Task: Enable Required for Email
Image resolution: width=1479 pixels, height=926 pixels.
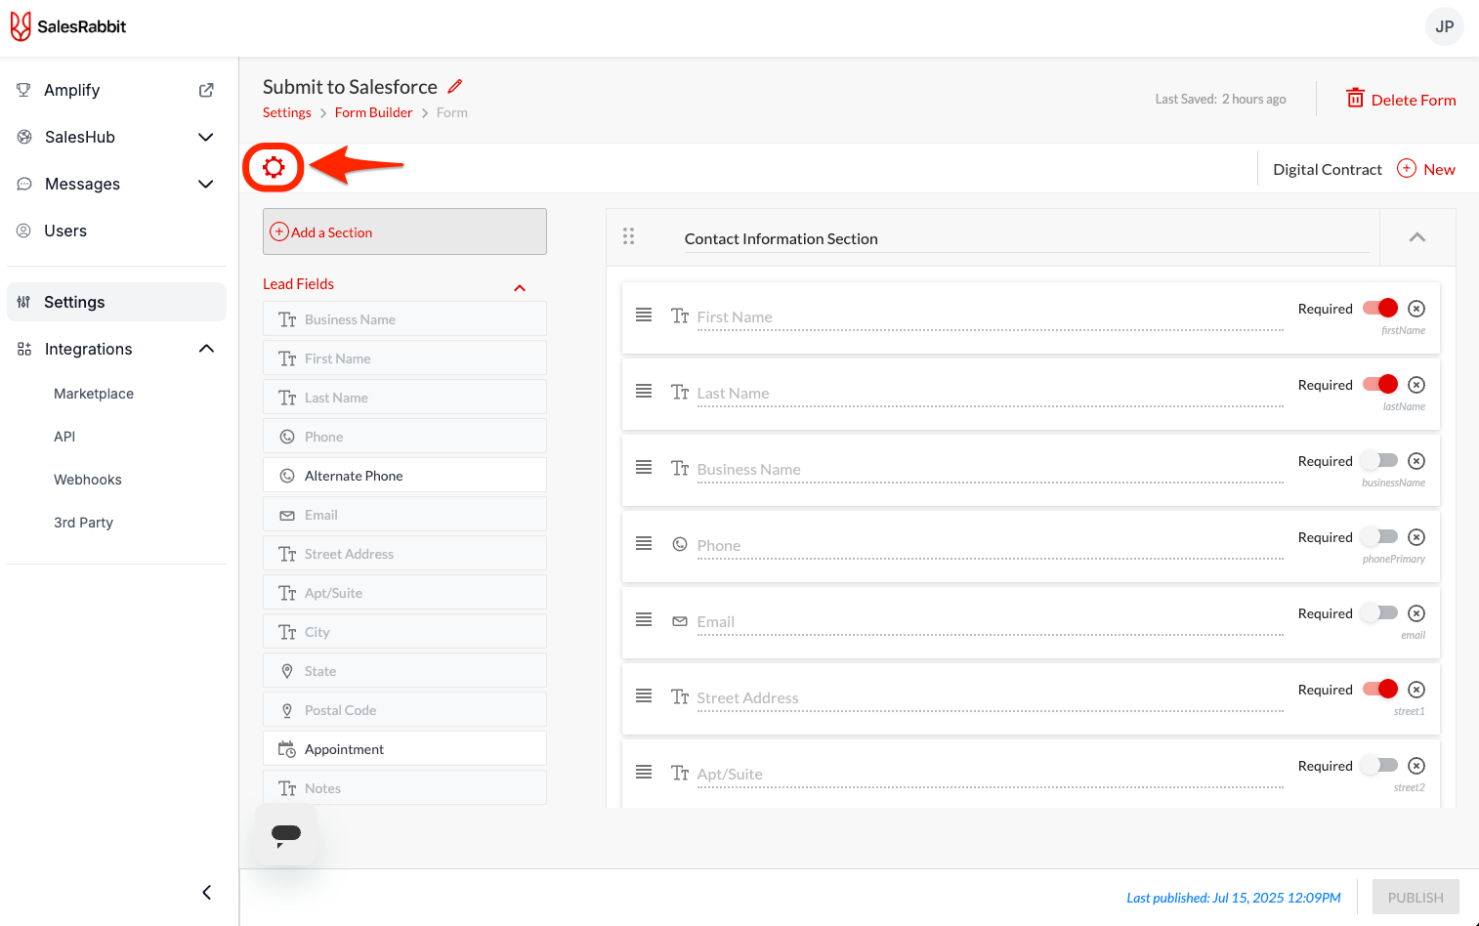Action: point(1380,612)
